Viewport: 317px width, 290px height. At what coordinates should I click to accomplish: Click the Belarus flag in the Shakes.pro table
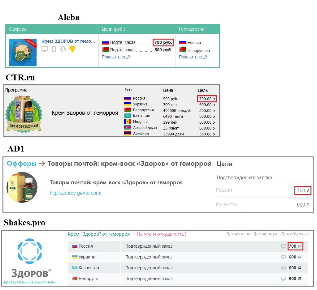tap(75, 279)
